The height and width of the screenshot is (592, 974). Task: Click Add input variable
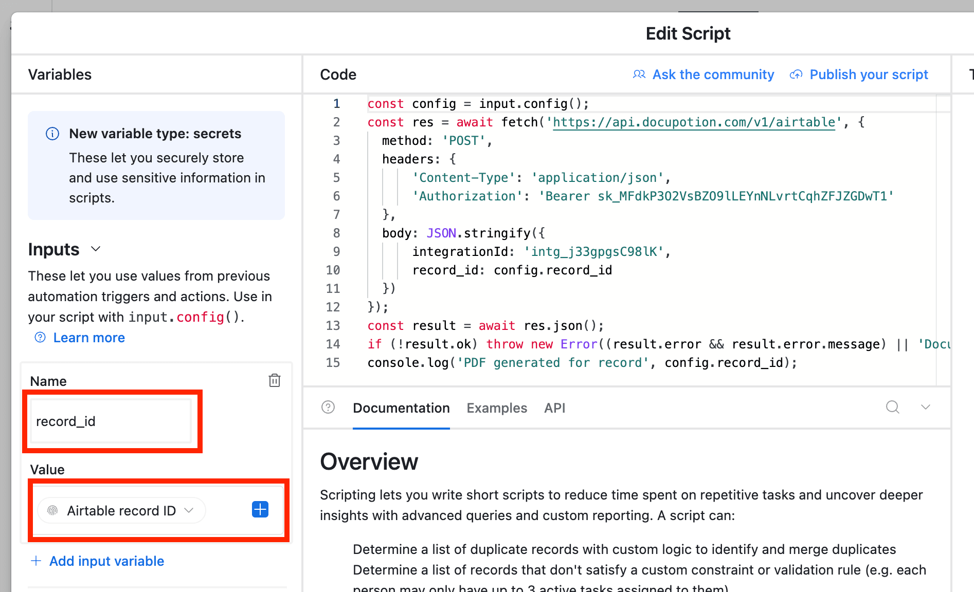point(106,561)
